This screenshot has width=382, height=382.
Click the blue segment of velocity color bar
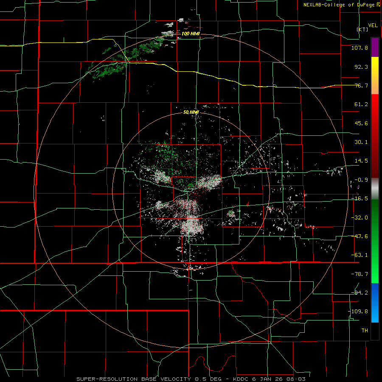375,303
